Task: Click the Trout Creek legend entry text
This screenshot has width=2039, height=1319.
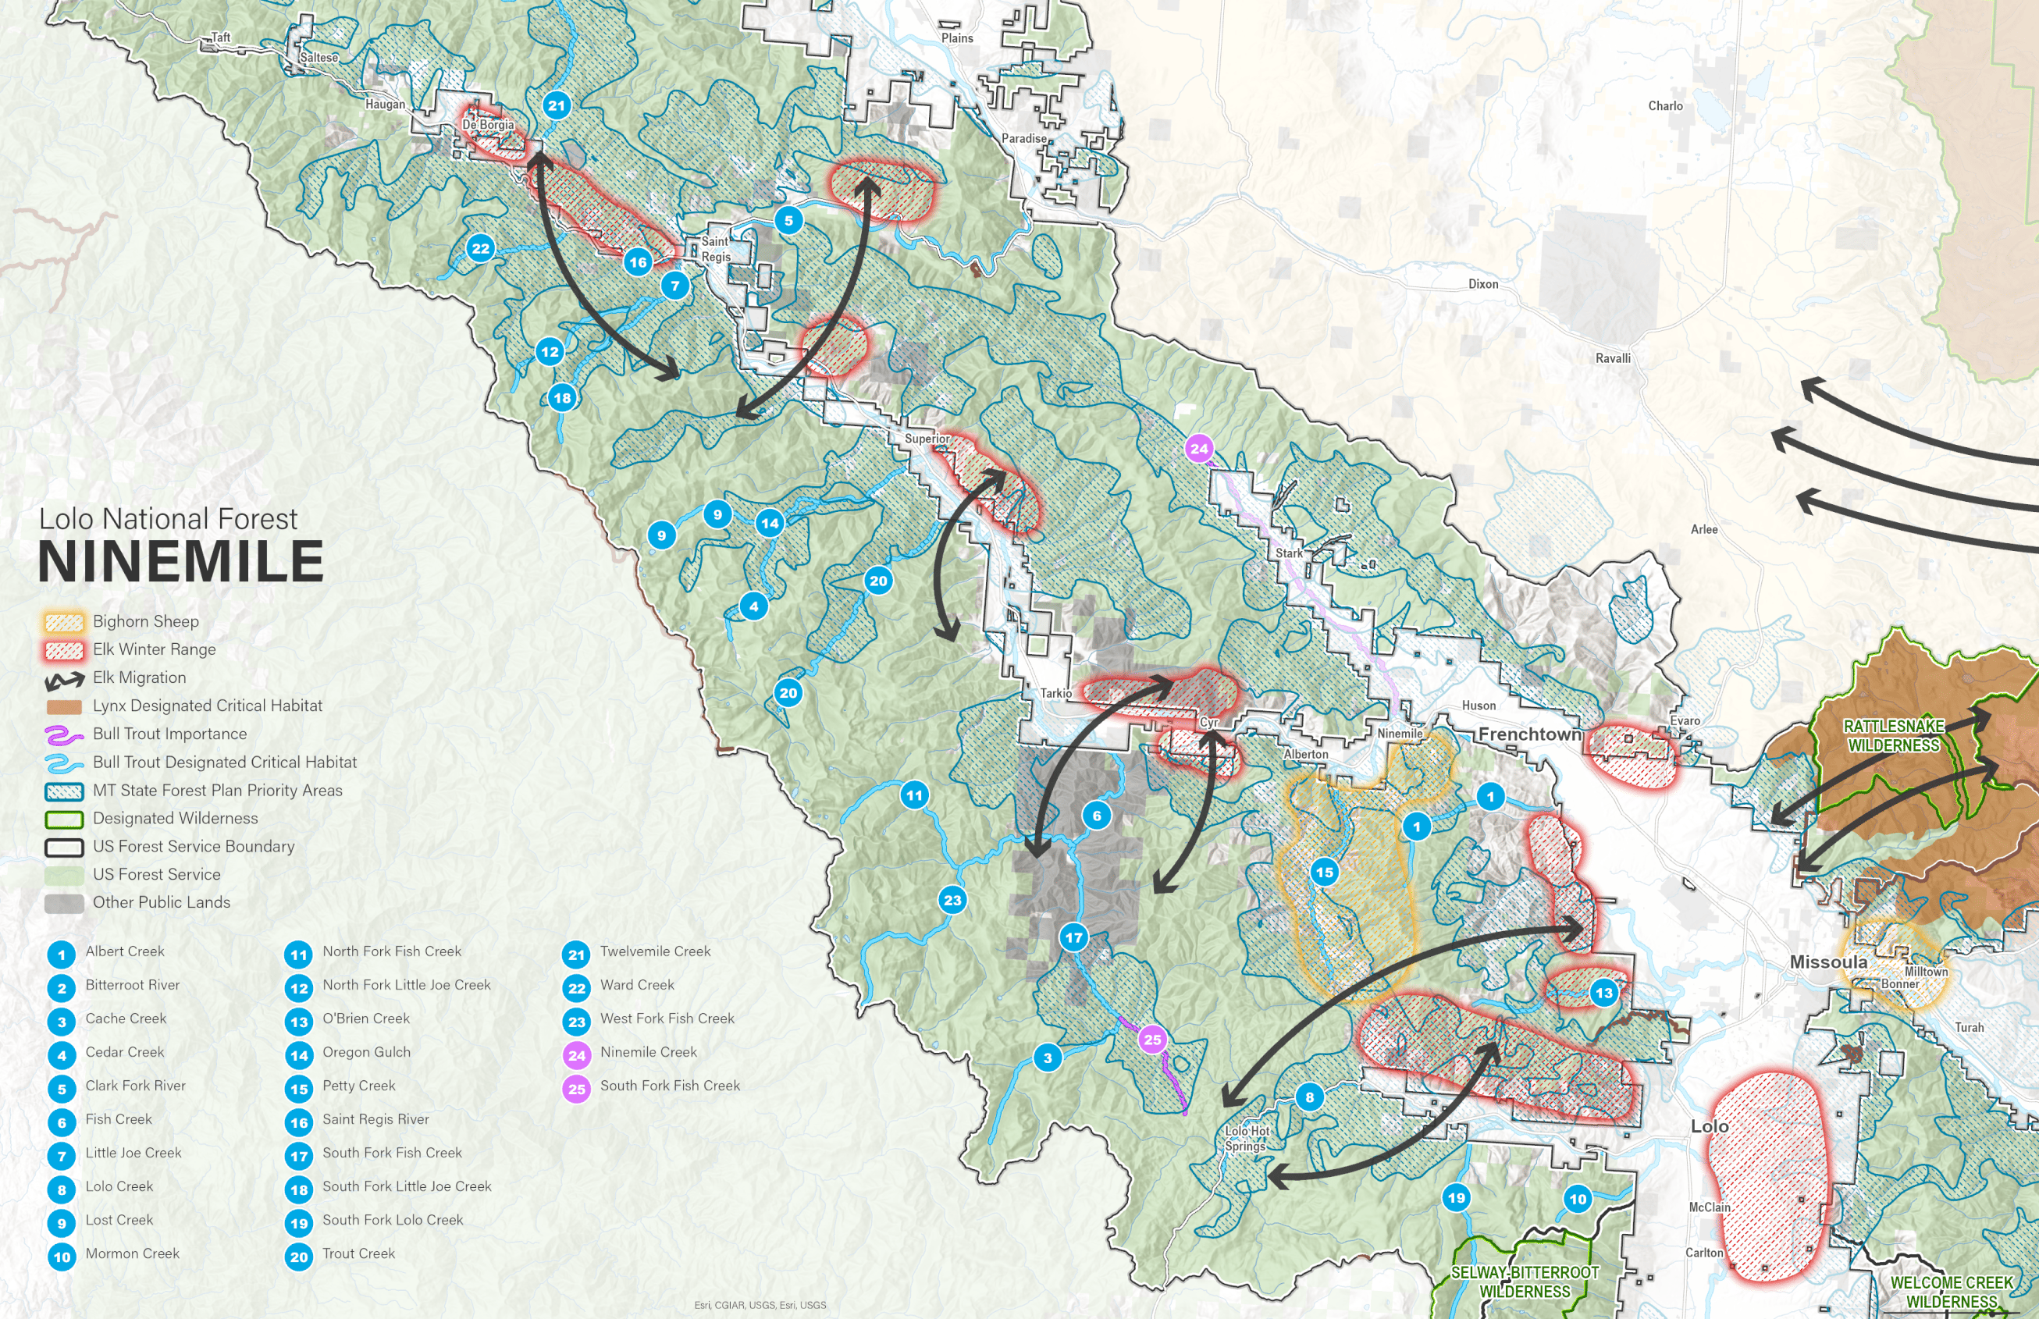Action: click(358, 1254)
